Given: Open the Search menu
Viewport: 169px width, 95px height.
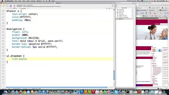Looking at the screenshot, I should point(33,1).
